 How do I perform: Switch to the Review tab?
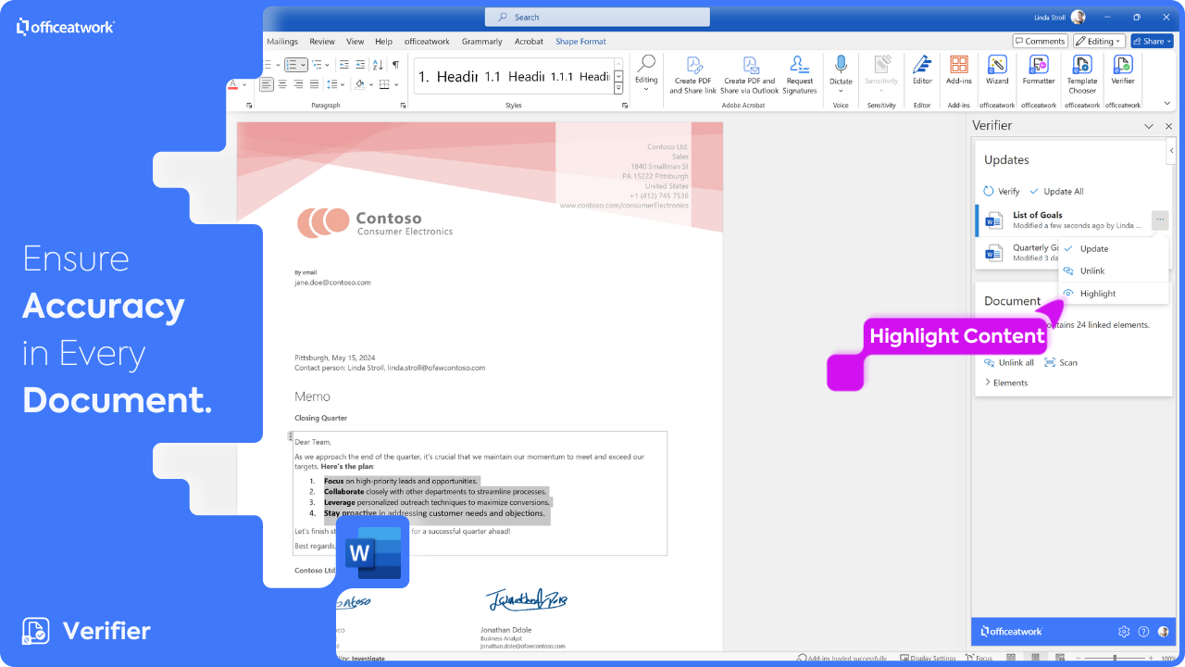click(x=322, y=42)
